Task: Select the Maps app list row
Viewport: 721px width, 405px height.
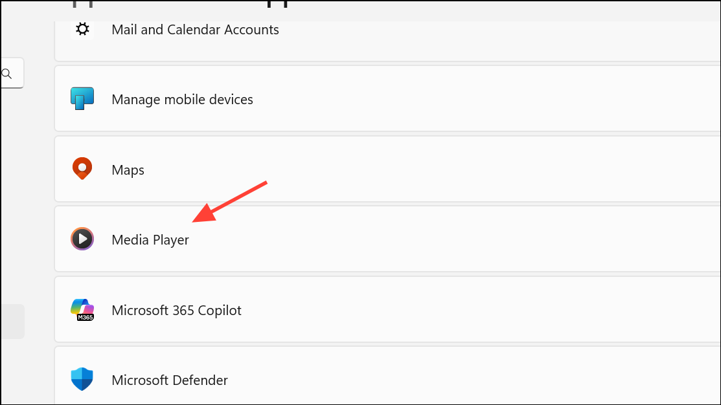Action: point(387,169)
